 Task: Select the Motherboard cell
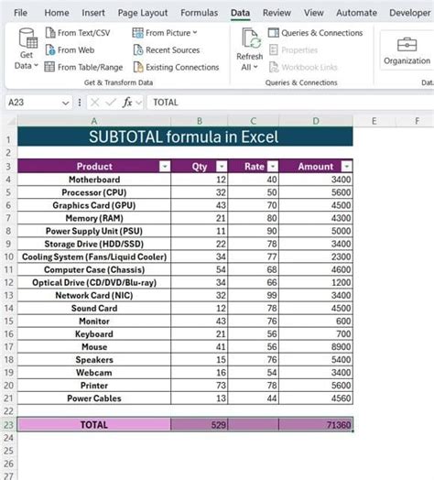pyautogui.click(x=94, y=180)
